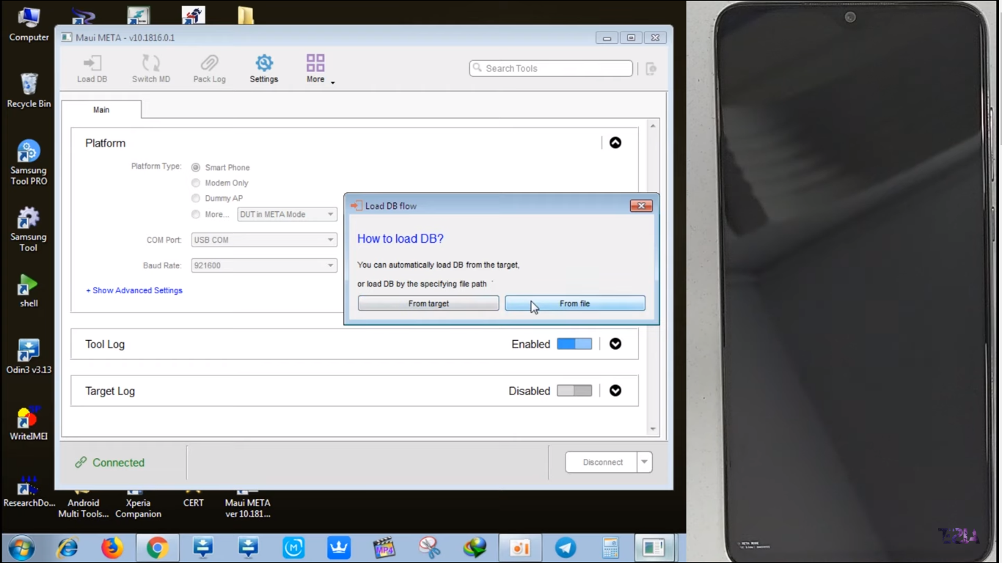The width and height of the screenshot is (1002, 563).
Task: Click the blue crown taskbar icon
Action: pos(339,548)
